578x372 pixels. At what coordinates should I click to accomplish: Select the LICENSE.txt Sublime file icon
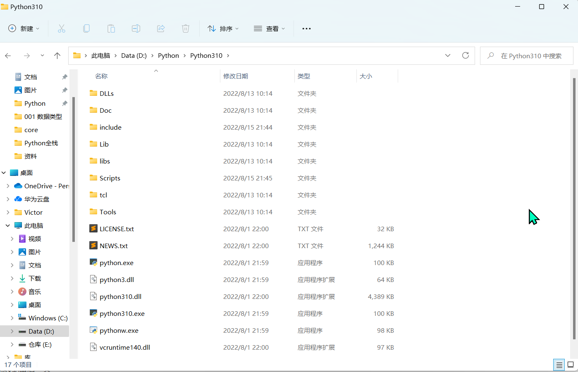93,229
